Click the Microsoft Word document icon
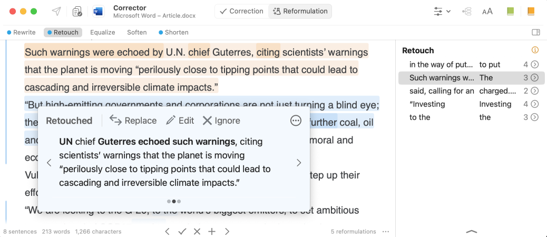This screenshot has height=237, width=547. coord(98,11)
